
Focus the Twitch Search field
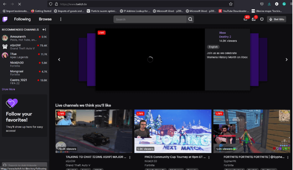(x=150, y=19)
